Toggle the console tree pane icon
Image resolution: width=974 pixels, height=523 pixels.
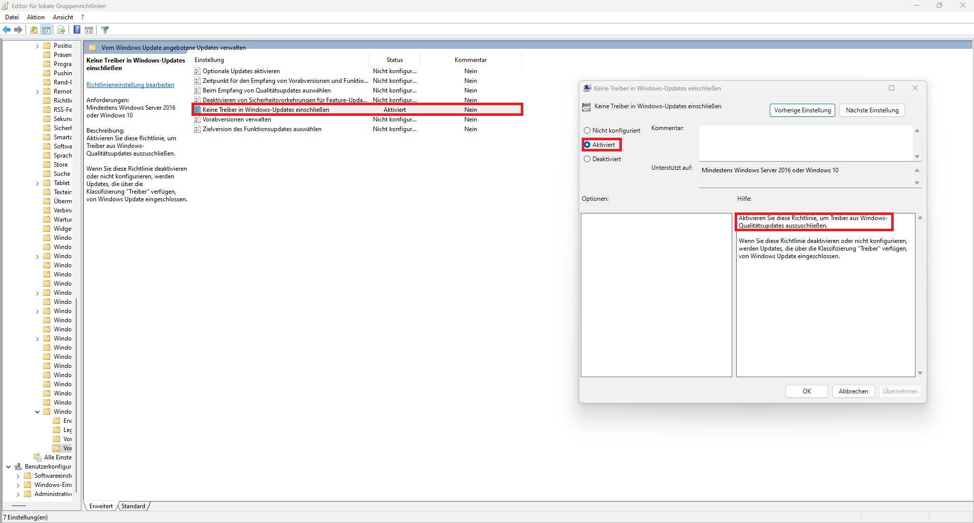pyautogui.click(x=46, y=30)
